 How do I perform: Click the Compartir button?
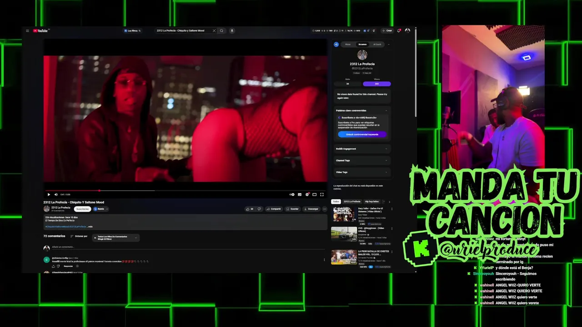(x=274, y=209)
